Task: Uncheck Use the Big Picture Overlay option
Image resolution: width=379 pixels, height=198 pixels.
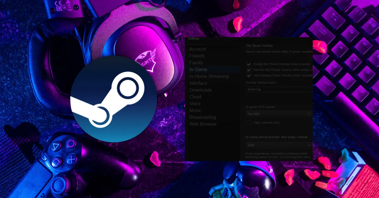Action: [x=249, y=70]
